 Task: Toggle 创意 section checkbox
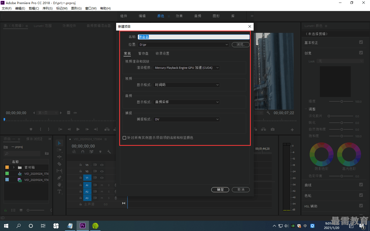click(x=361, y=53)
